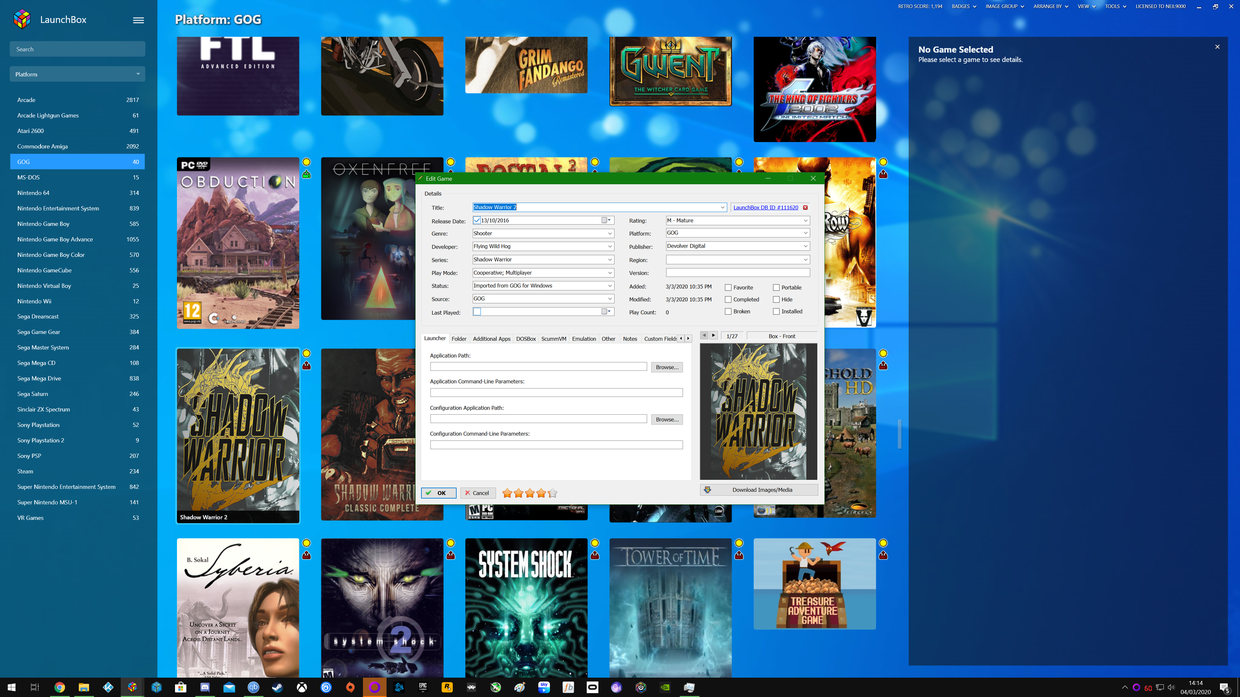The image size is (1240, 697).
Task: Launch Epic Games from the taskbar
Action: [x=423, y=687]
